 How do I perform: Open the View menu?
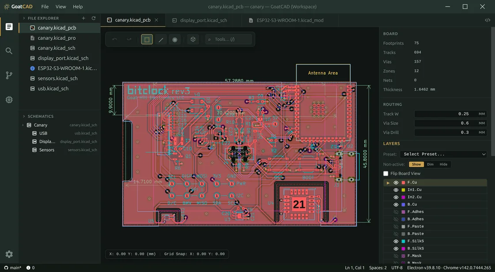coord(61,6)
